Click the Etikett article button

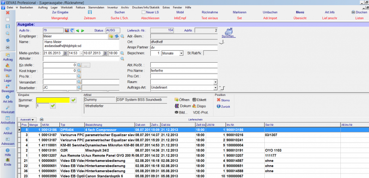pyautogui.click(x=199, y=100)
